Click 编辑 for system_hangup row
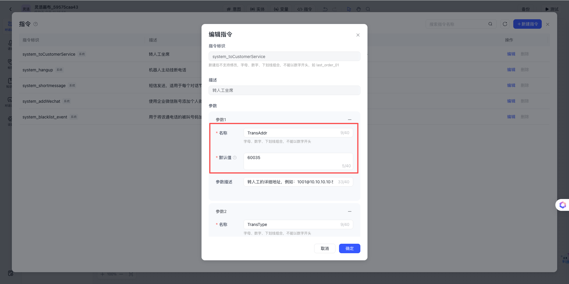Image resolution: width=569 pixels, height=284 pixels. click(x=511, y=70)
